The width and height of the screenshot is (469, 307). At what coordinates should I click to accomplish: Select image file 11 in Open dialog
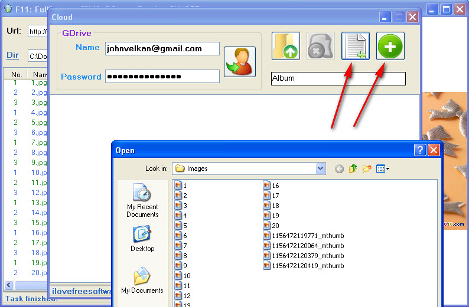pos(183,286)
